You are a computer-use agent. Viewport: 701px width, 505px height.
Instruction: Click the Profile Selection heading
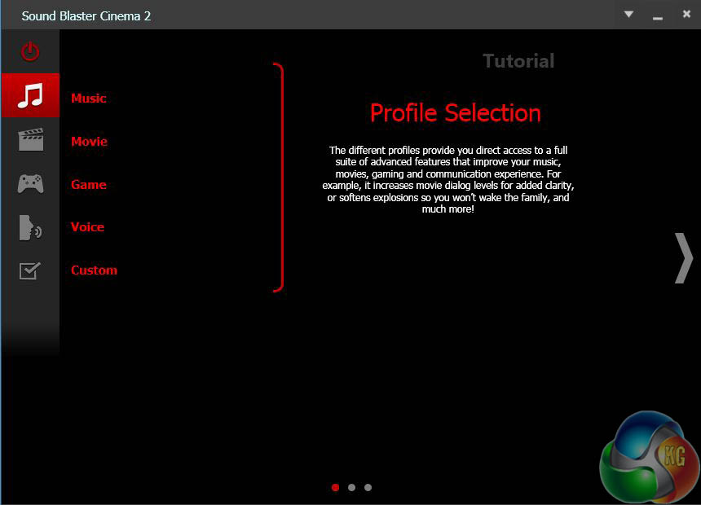(455, 113)
